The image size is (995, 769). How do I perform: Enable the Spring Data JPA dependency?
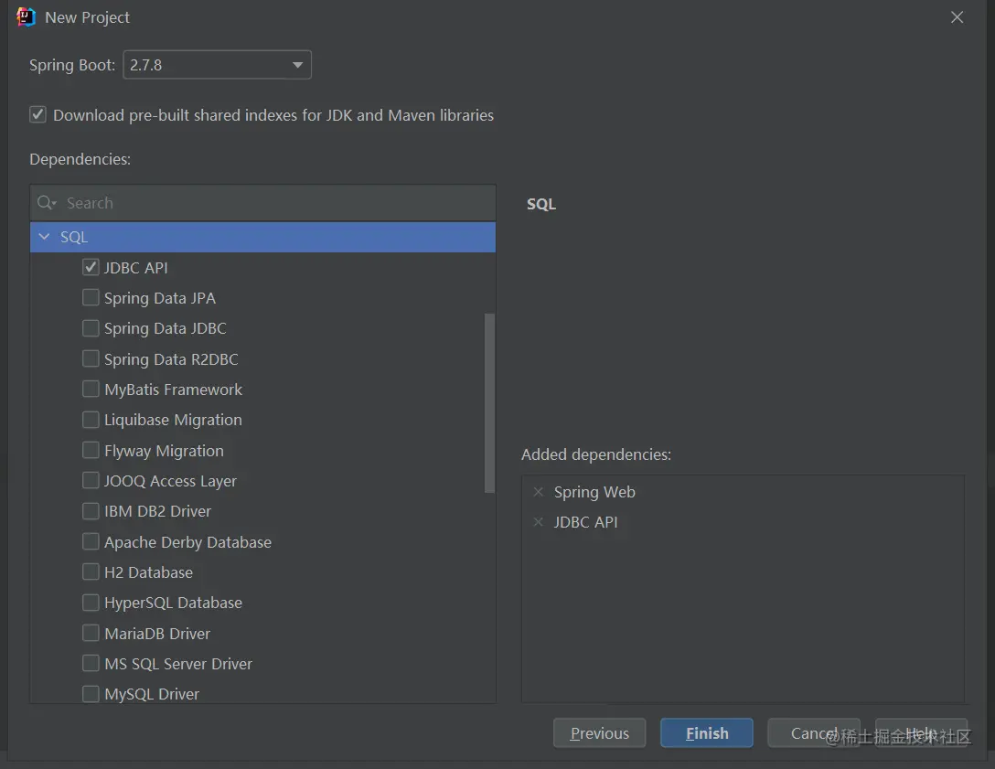(x=91, y=297)
